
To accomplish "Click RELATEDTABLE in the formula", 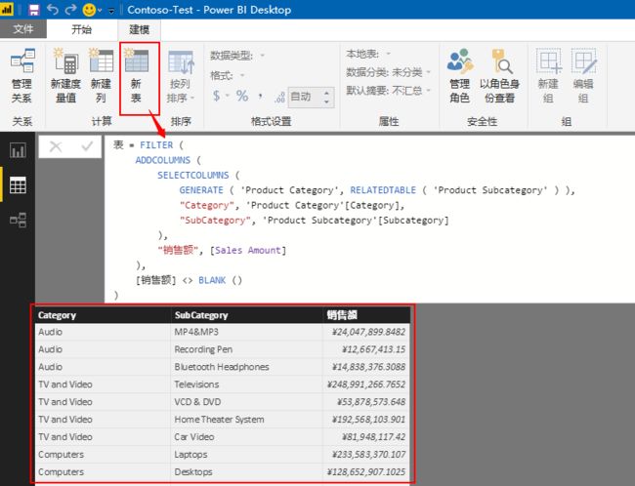I will [383, 189].
